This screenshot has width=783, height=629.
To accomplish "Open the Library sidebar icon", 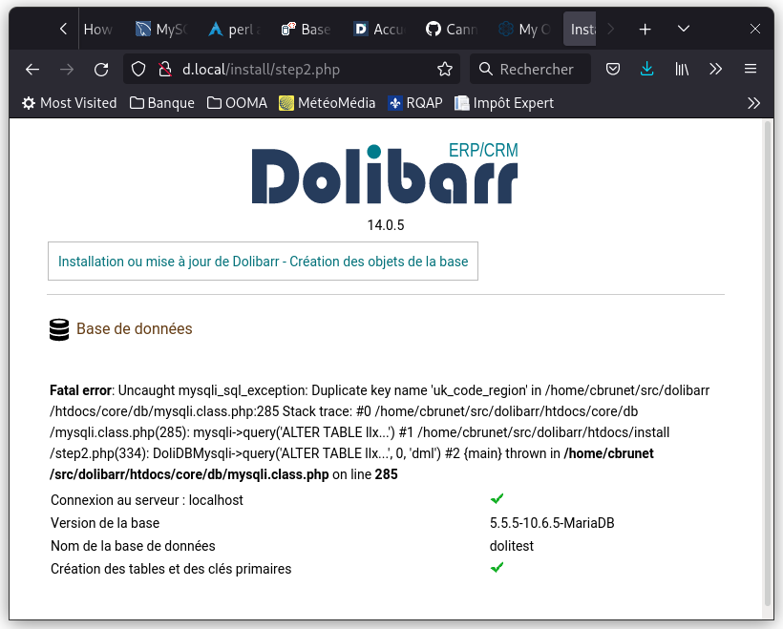I will point(680,69).
